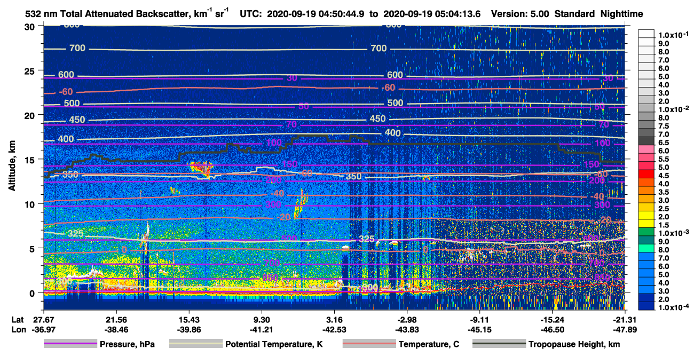Click latitude value '-15.24'

pyautogui.click(x=553, y=319)
